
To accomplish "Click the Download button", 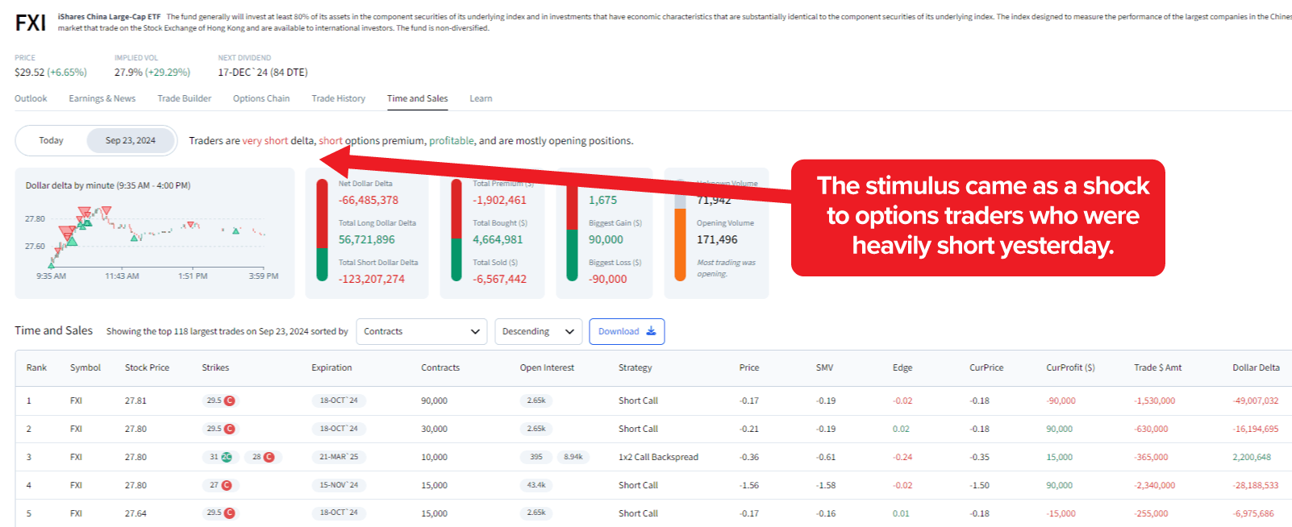I will (627, 331).
